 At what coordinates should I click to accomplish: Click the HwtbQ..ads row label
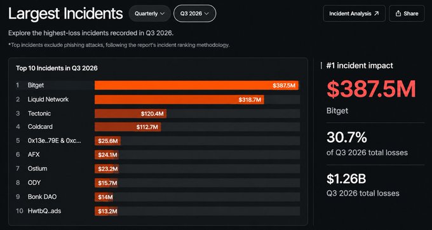click(x=44, y=211)
